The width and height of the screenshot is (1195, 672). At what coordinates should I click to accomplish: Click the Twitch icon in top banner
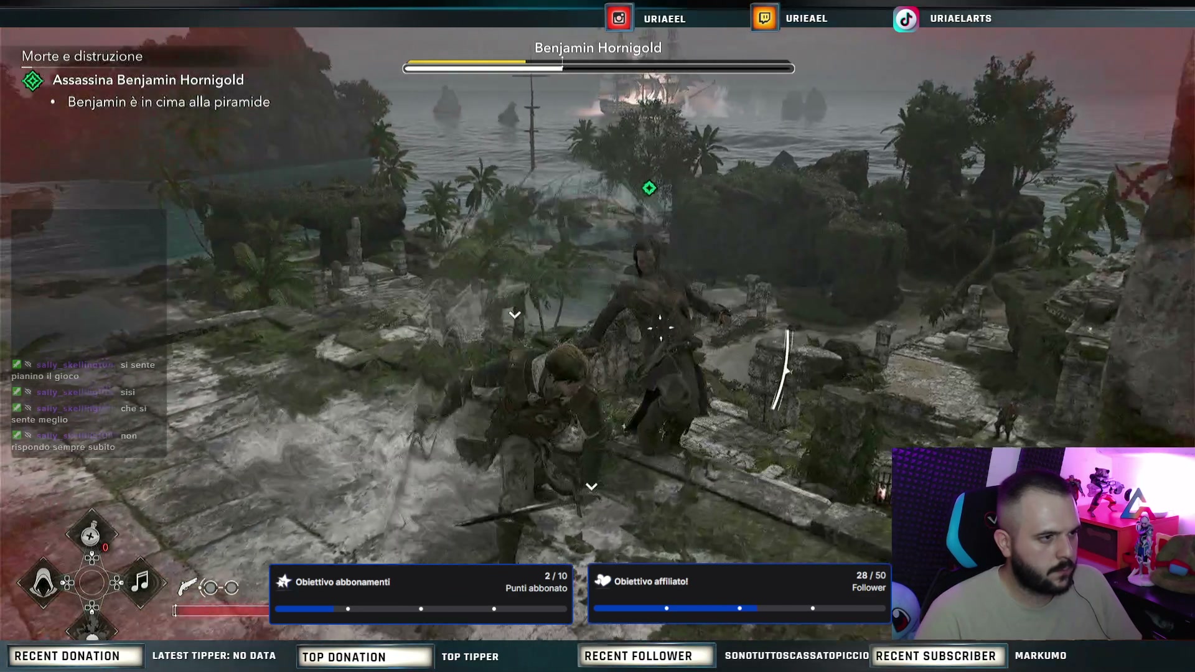click(x=764, y=18)
